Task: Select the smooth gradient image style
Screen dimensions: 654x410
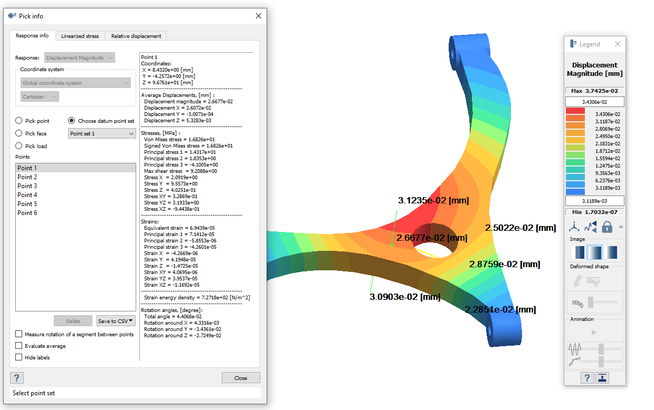Action: (611, 252)
